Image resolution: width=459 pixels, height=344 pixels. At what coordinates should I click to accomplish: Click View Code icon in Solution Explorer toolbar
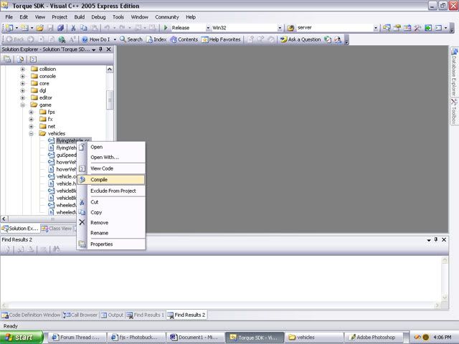click(33, 59)
